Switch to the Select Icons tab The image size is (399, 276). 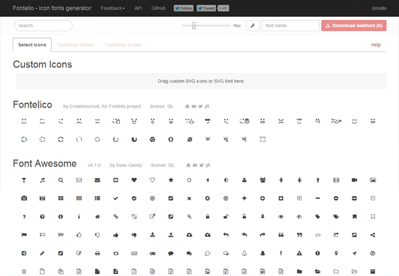(32, 44)
